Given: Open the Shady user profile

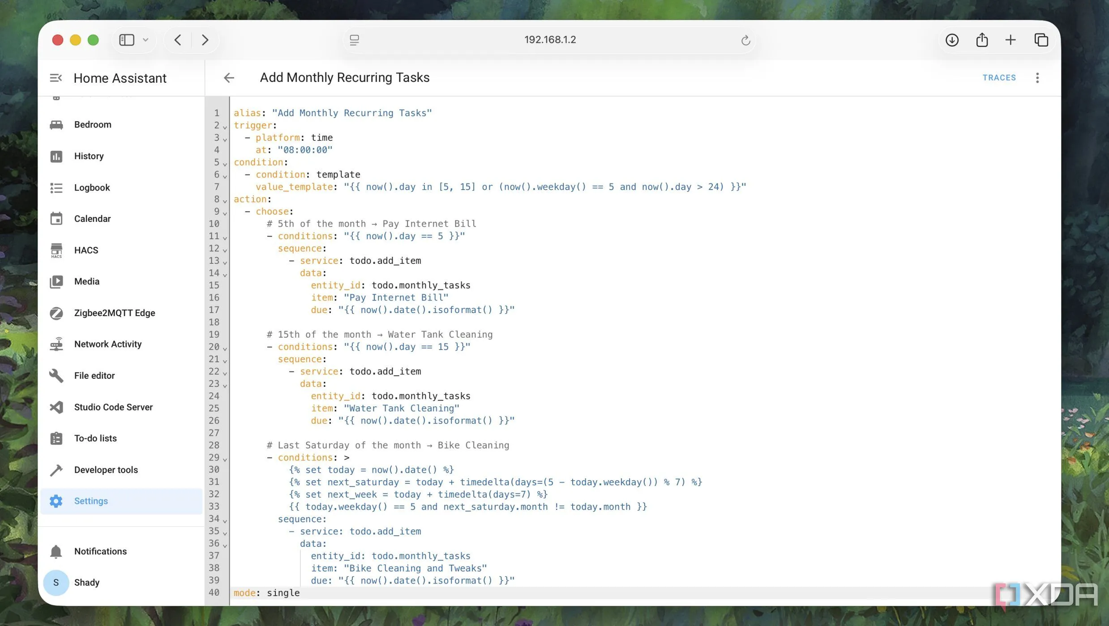Looking at the screenshot, I should pyautogui.click(x=86, y=582).
